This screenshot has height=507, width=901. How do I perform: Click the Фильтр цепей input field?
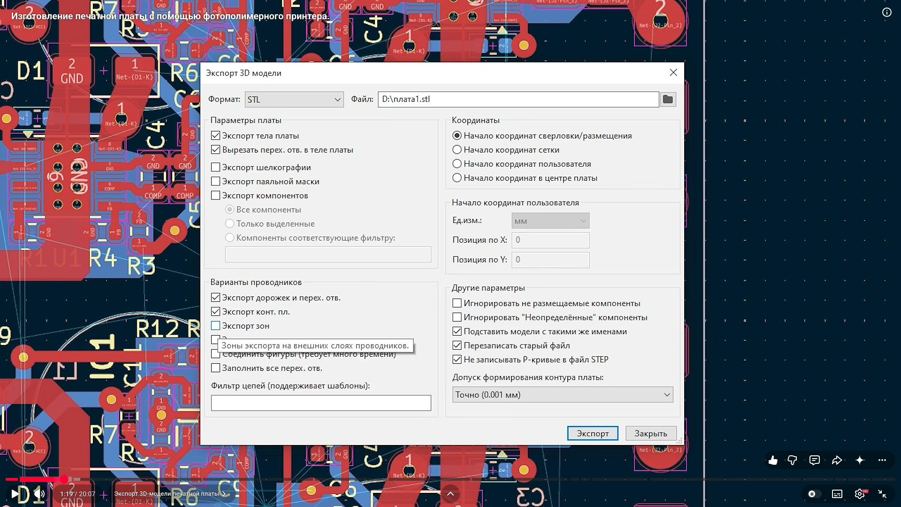[x=321, y=403]
